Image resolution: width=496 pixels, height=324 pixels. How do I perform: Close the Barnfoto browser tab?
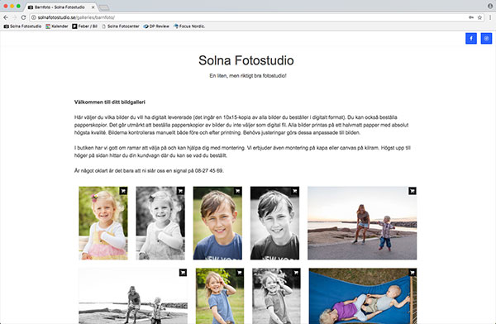pos(93,7)
